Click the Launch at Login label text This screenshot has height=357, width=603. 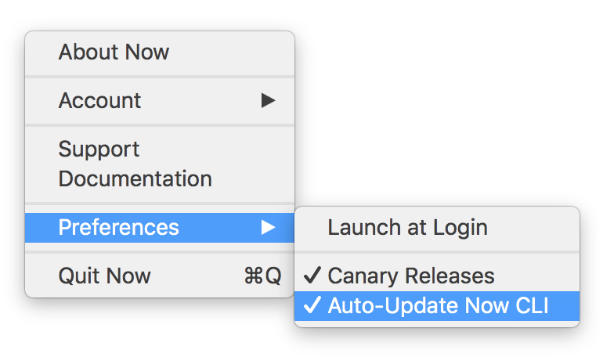pyautogui.click(x=408, y=228)
